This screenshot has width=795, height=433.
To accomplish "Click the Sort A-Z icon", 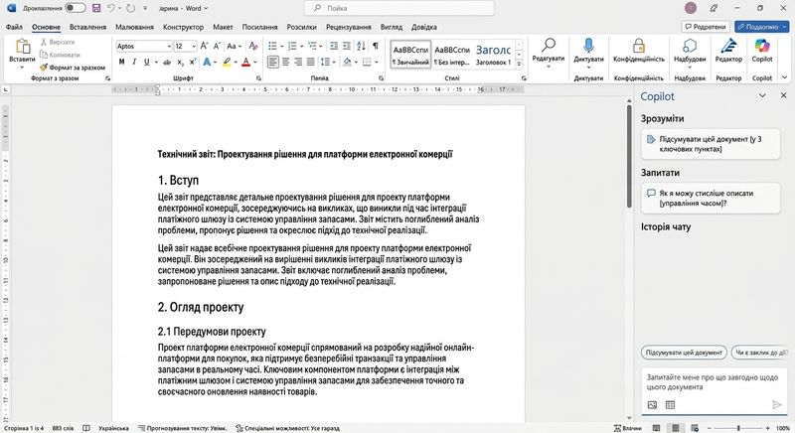I will click(361, 46).
